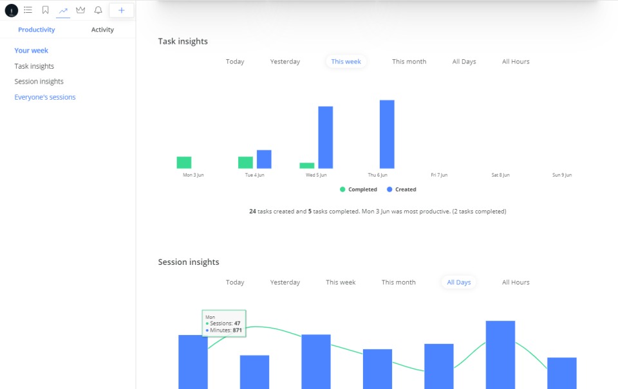Switch to the Productivity tab
Image resolution: width=618 pixels, height=389 pixels.
coord(36,30)
